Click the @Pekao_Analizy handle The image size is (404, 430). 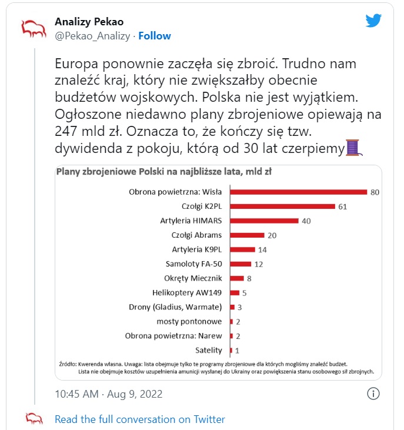(x=92, y=36)
